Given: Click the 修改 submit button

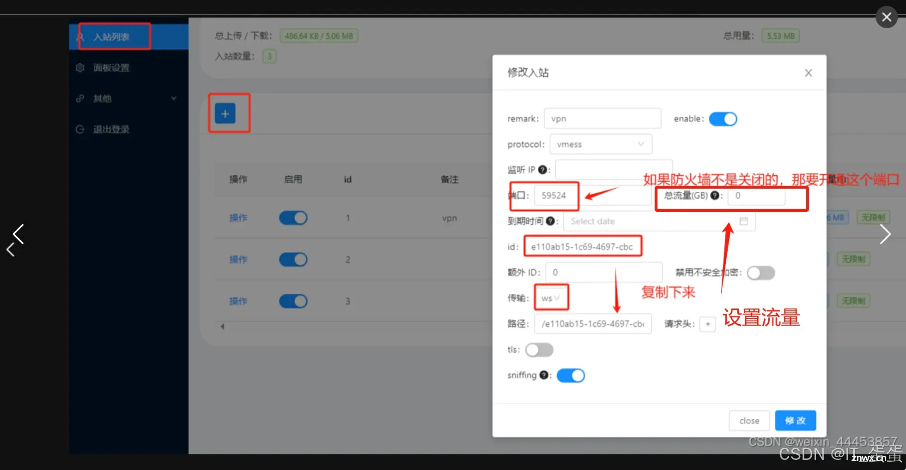Looking at the screenshot, I should (x=795, y=421).
